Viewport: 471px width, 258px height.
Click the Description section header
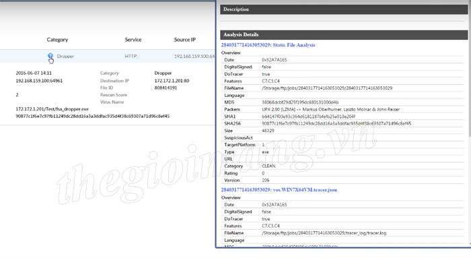(344, 9)
